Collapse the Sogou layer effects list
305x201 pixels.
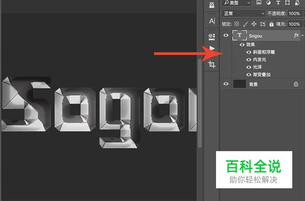coord(302,36)
